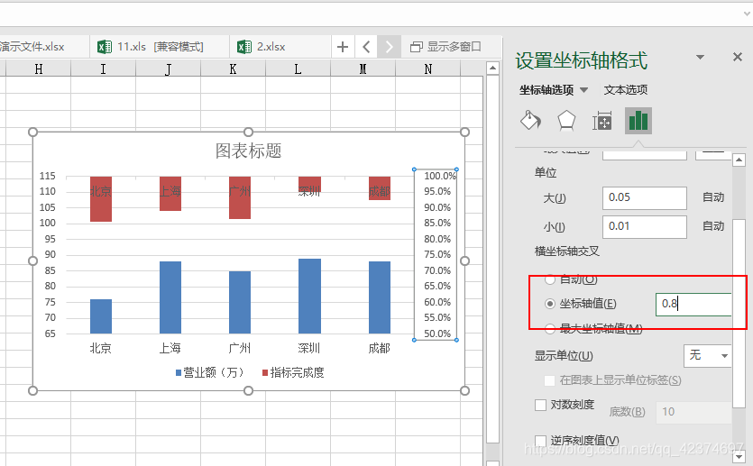Click the ribbon collapse chevron at top right
Viewport: 753px width, 466px height.
(x=747, y=14)
